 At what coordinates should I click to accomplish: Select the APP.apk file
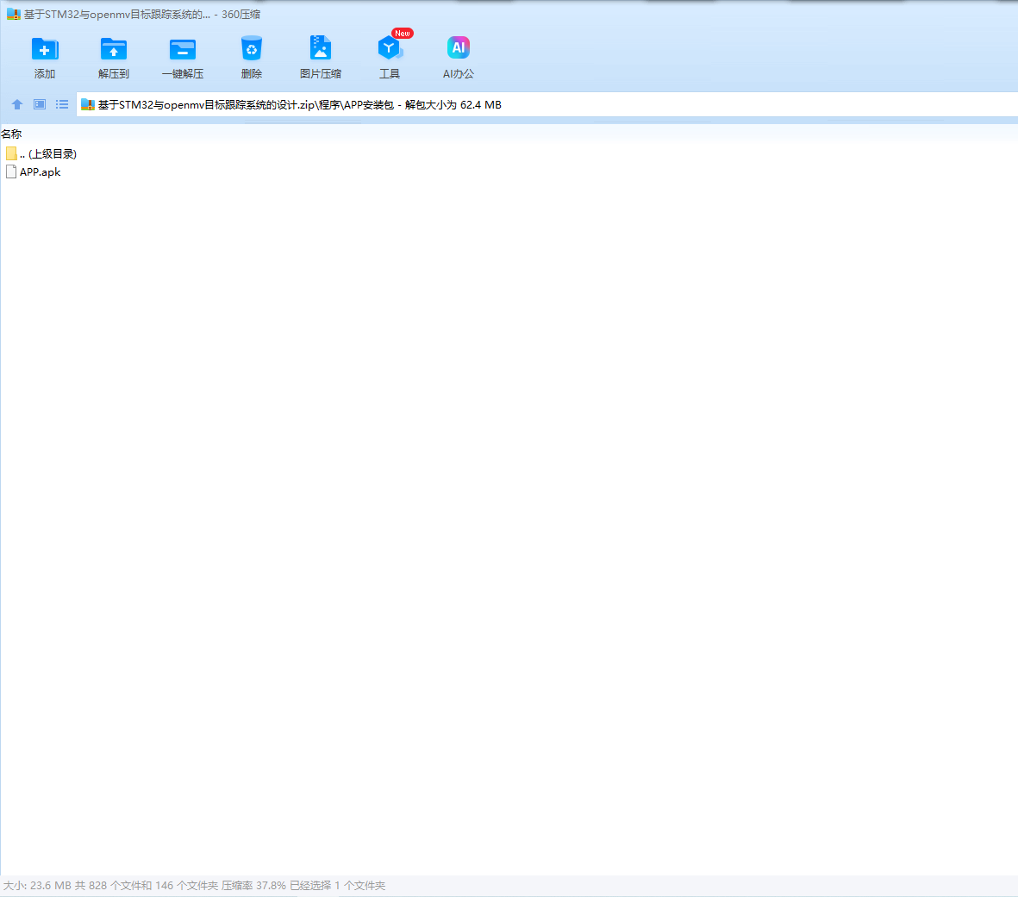[x=34, y=172]
